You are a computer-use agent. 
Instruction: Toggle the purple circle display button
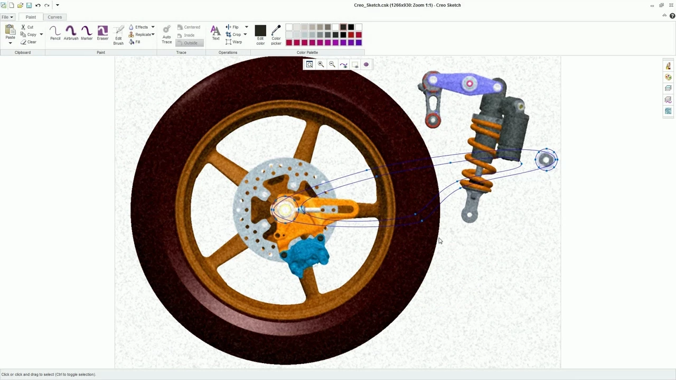coord(366,64)
